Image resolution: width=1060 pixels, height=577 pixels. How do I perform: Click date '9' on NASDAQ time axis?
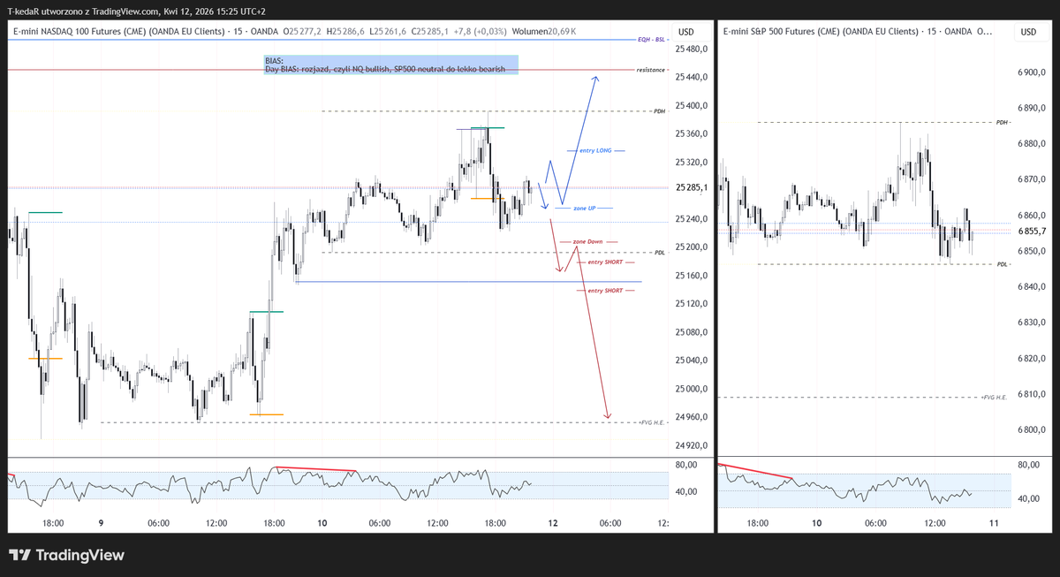pos(101,523)
